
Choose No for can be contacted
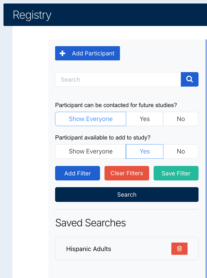(181, 119)
